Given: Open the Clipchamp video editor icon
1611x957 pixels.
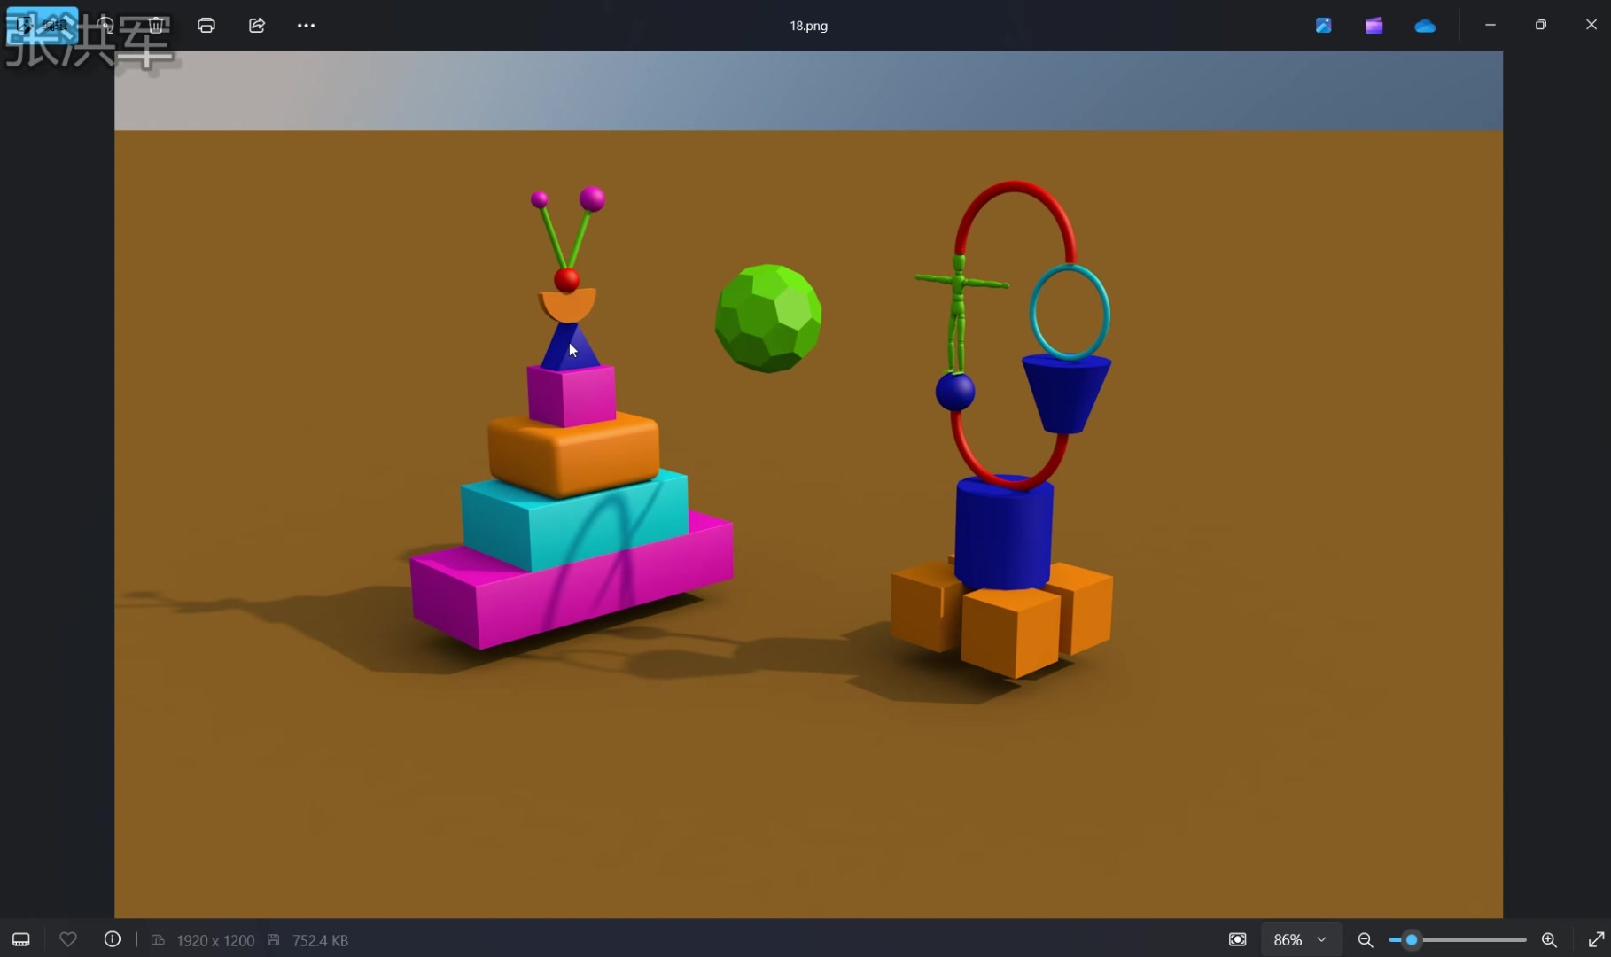Looking at the screenshot, I should (x=1374, y=25).
